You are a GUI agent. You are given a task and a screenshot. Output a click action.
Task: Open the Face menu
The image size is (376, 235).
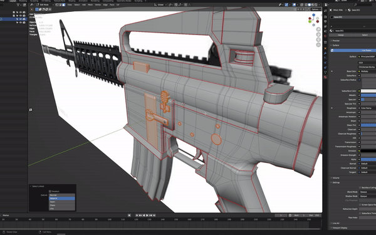coord(112,5)
